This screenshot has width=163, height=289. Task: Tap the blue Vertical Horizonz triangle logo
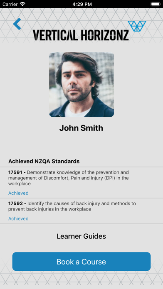click(137, 26)
